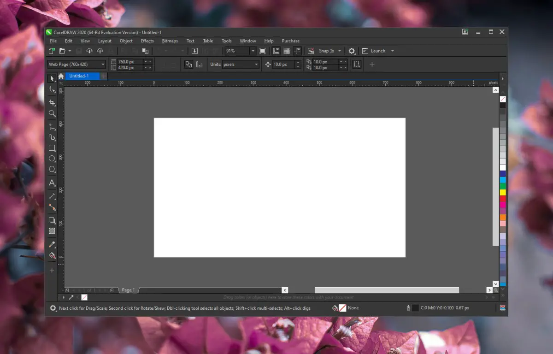Toggle show grid button

pyautogui.click(x=287, y=51)
